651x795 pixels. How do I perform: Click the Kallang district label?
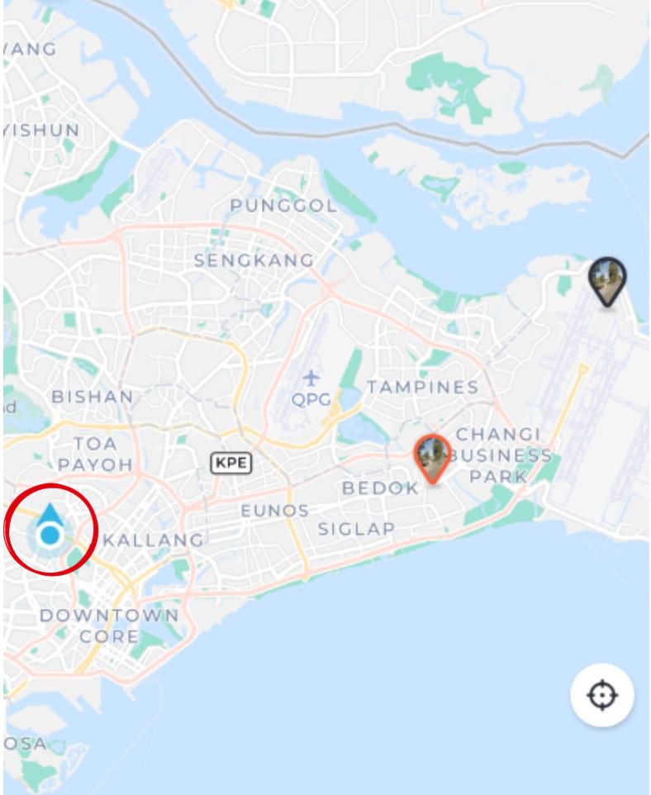154,540
